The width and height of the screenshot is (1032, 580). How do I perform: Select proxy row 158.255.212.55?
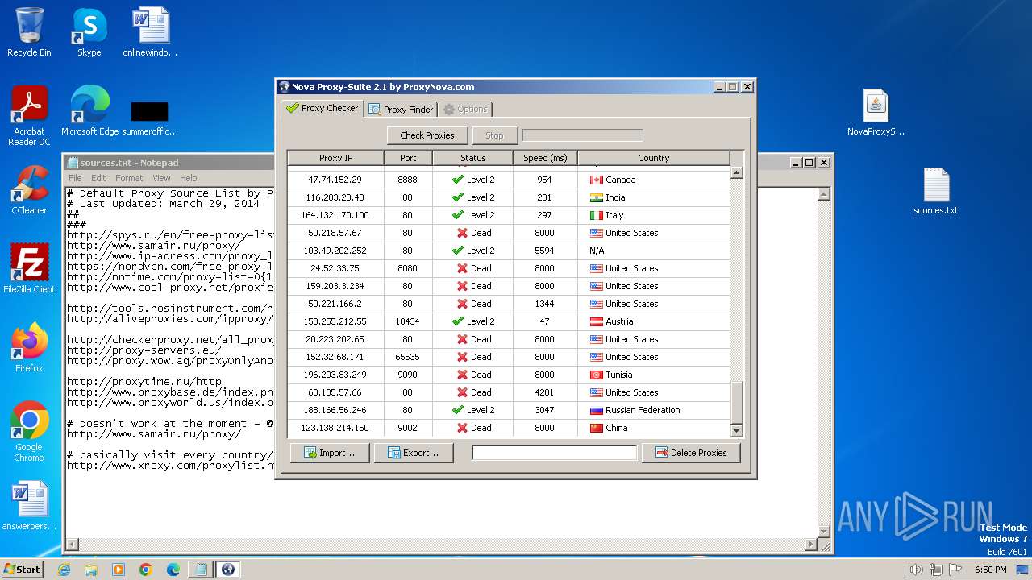tap(509, 321)
